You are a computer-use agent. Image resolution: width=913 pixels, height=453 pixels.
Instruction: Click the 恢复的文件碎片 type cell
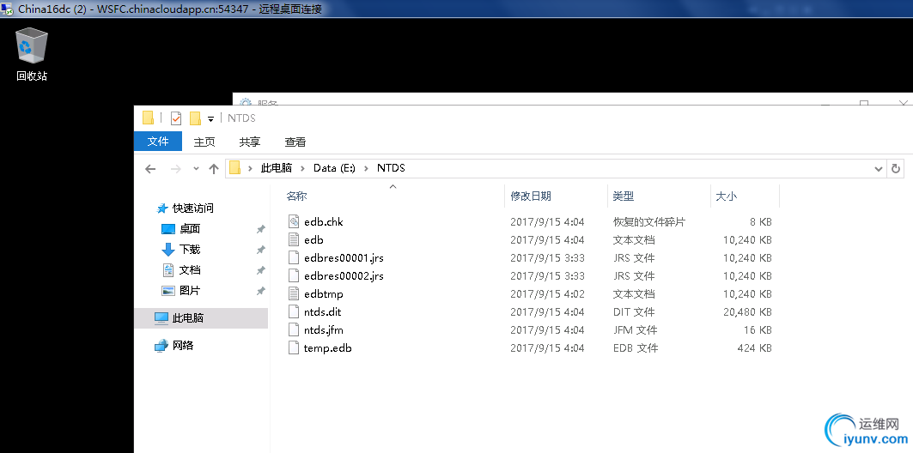pyautogui.click(x=649, y=221)
